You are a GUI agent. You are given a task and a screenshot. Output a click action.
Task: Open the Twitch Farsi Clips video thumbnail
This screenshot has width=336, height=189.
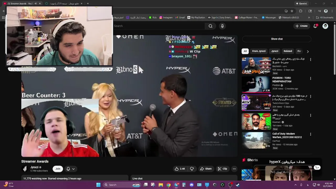[256, 102]
